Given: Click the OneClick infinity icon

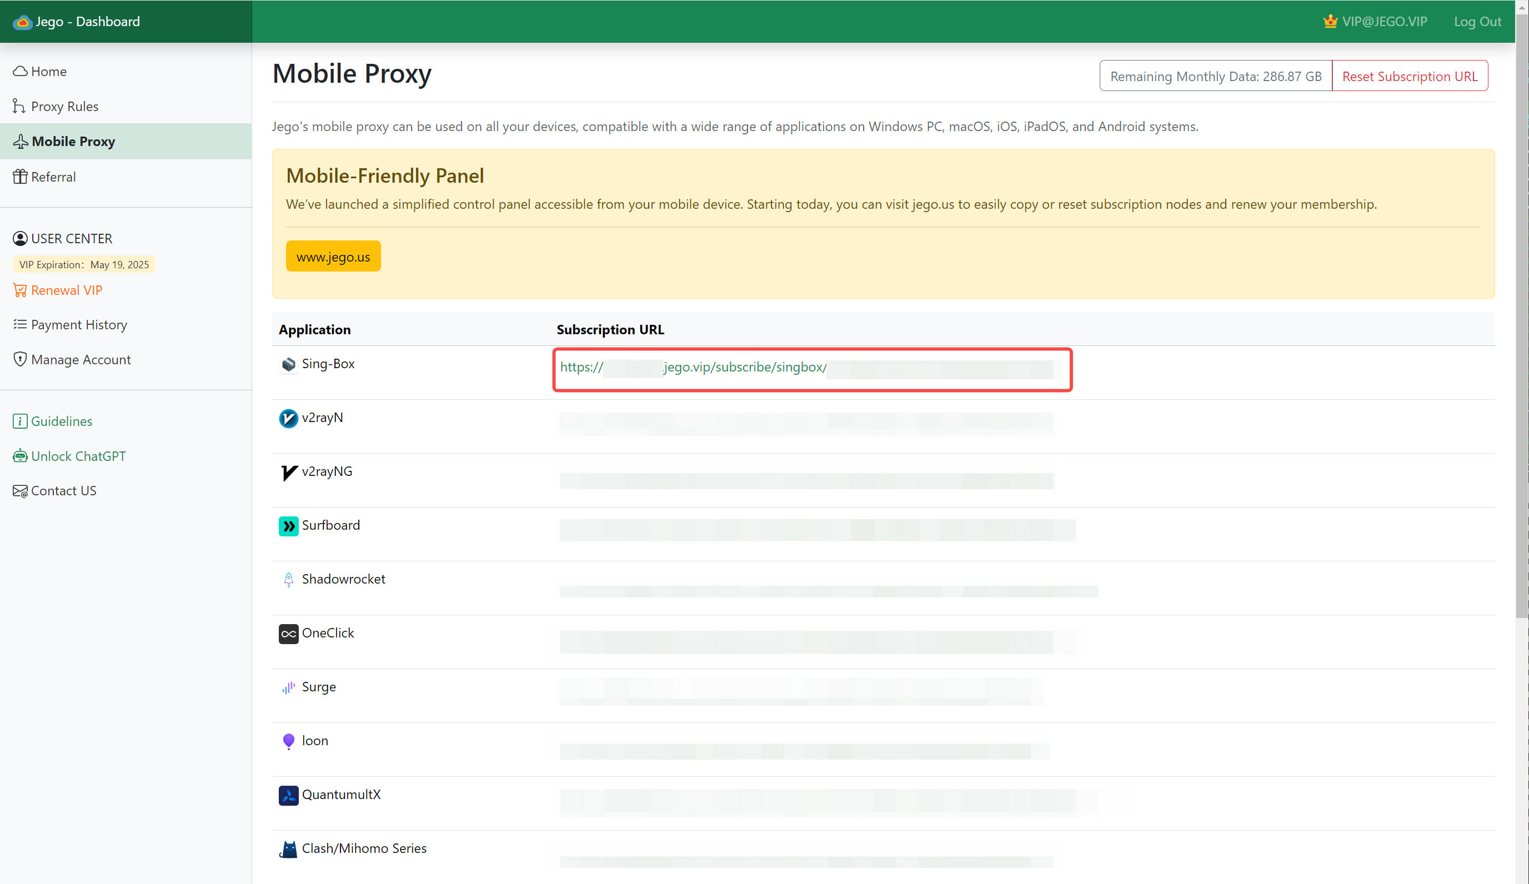Looking at the screenshot, I should tap(288, 634).
